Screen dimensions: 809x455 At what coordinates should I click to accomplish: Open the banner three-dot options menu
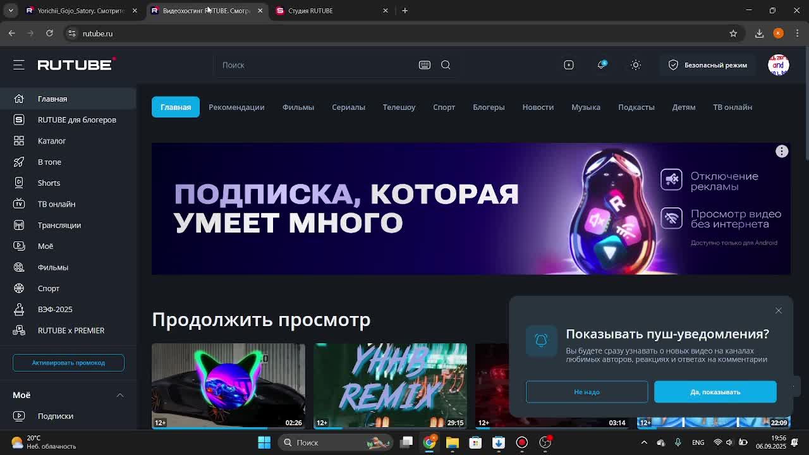coord(782,151)
